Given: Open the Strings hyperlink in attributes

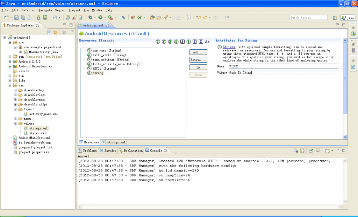Looking at the screenshot, I should [229, 47].
